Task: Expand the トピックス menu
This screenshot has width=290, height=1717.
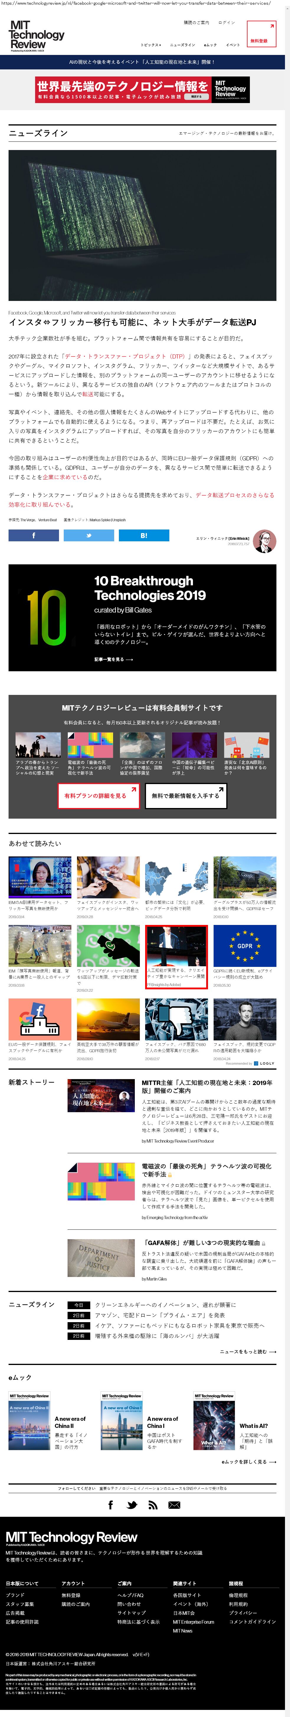Action: click(x=151, y=45)
